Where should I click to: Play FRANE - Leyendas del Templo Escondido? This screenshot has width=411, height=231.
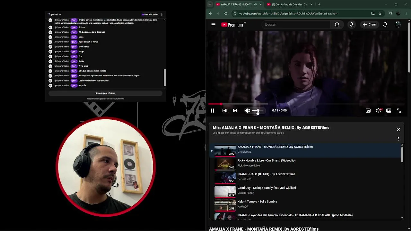click(x=305, y=216)
